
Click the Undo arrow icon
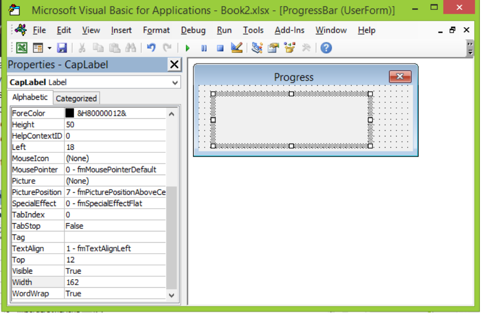click(x=151, y=48)
